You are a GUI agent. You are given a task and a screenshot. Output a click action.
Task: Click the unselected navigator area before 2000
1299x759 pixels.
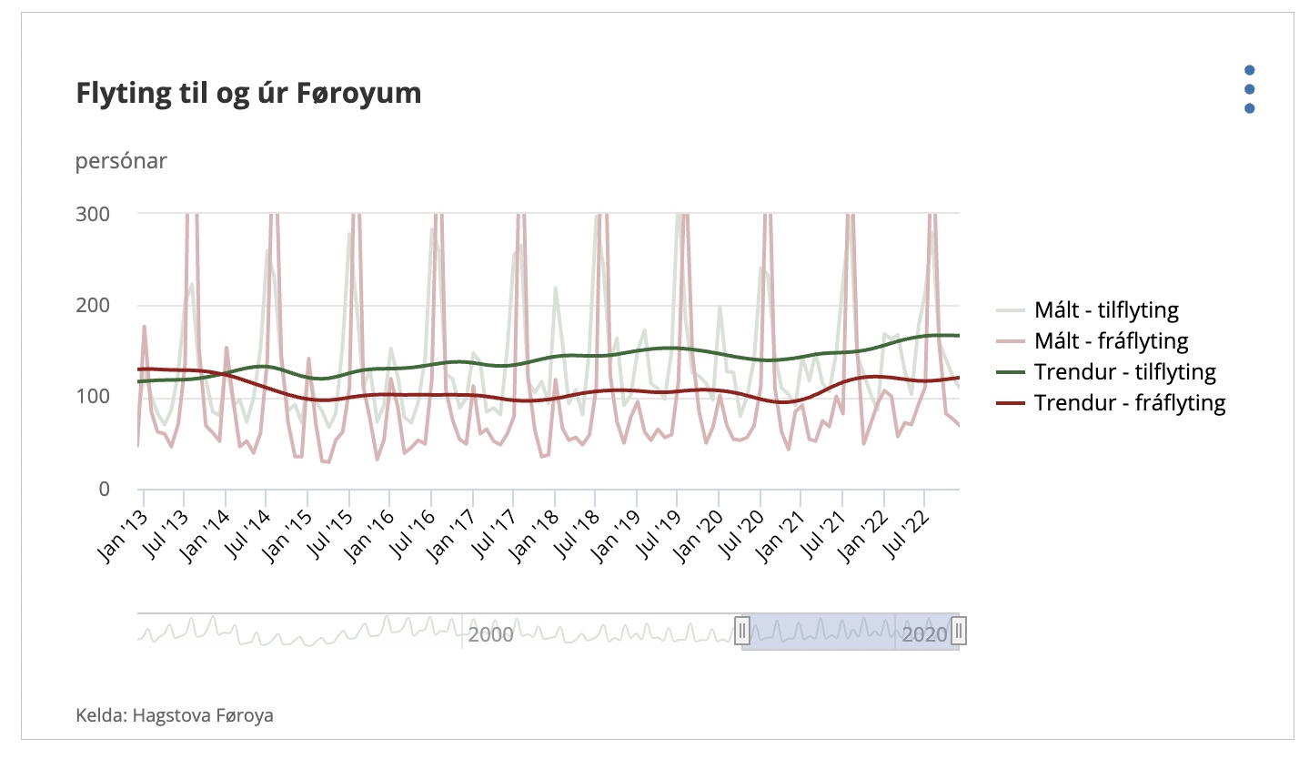(300, 630)
